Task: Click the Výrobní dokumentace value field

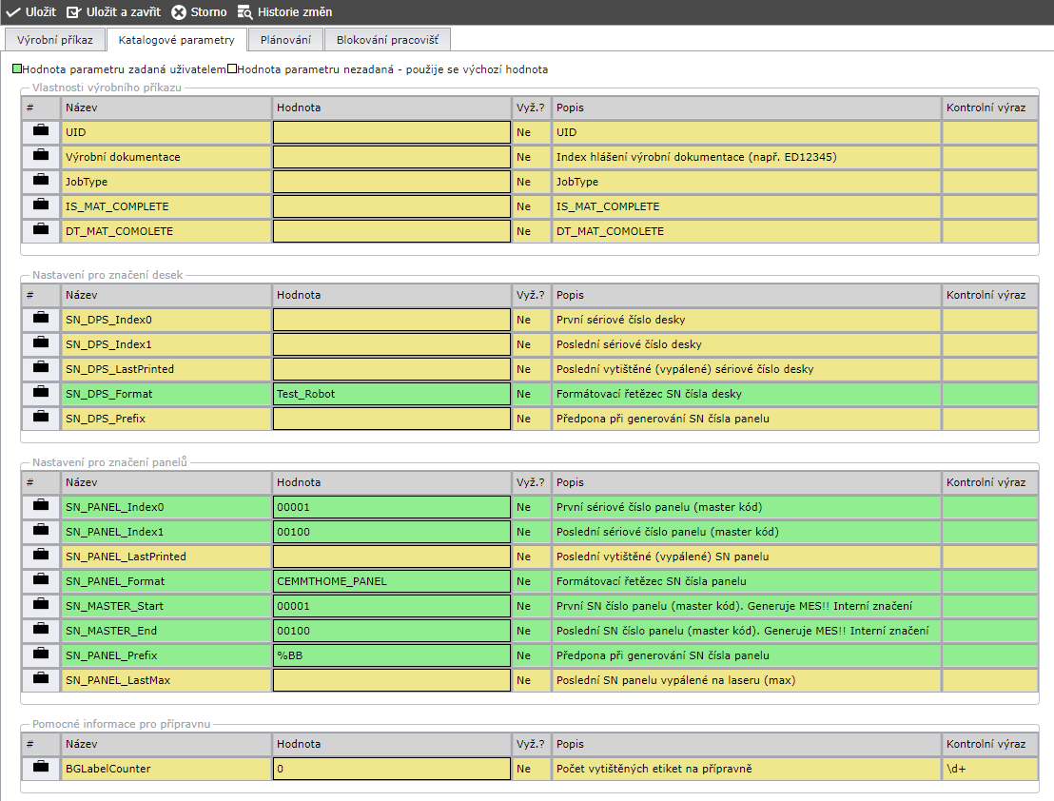Action: [x=391, y=157]
